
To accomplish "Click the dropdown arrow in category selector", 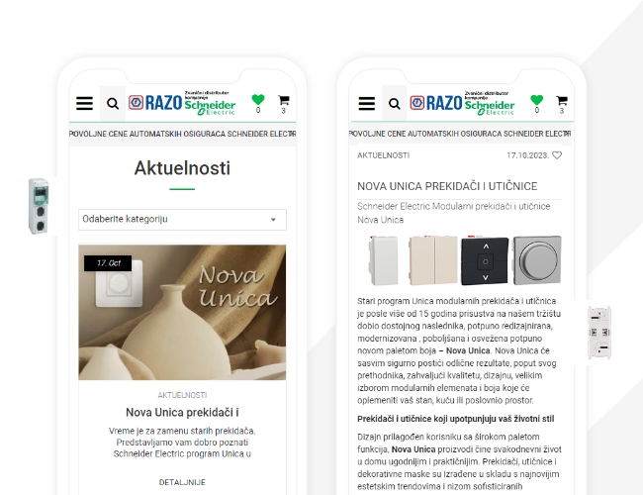I will (x=273, y=220).
